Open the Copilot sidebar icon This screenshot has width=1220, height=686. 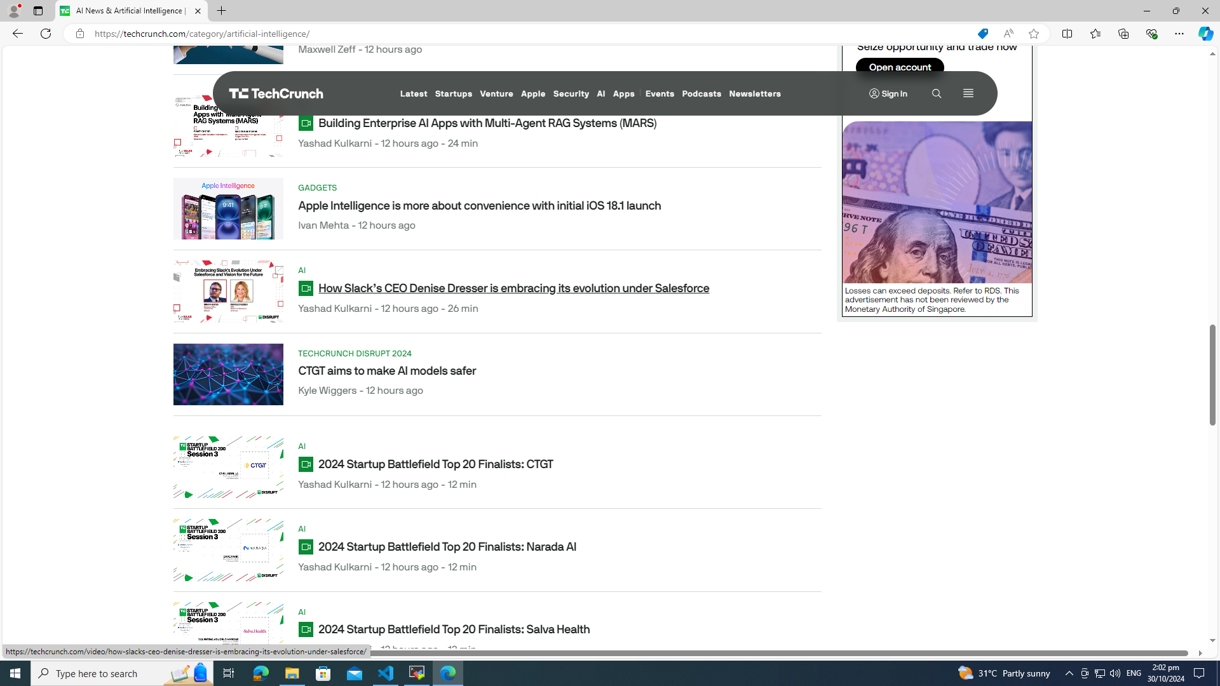tap(1205, 34)
